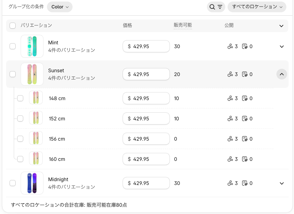294x214 pixels.
Task: Click sales channels icon in Midnight row
Action: click(230, 183)
